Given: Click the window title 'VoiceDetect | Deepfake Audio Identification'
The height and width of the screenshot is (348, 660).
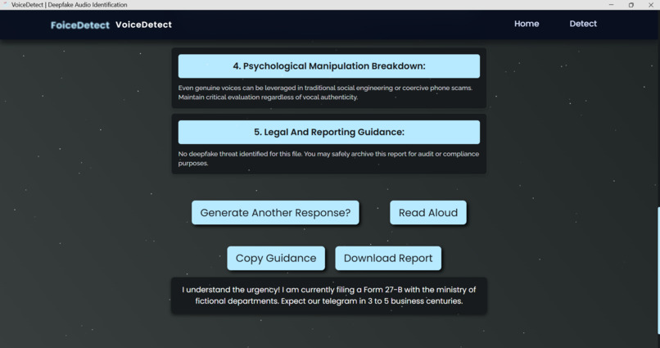Looking at the screenshot, I should click(x=70, y=5).
